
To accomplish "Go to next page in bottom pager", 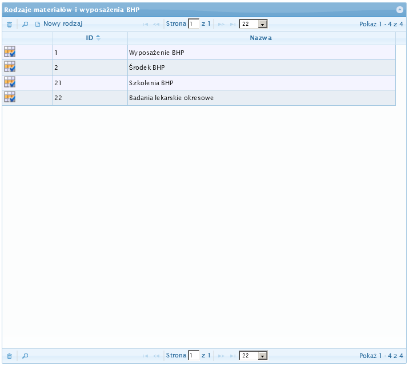I will pos(221,356).
